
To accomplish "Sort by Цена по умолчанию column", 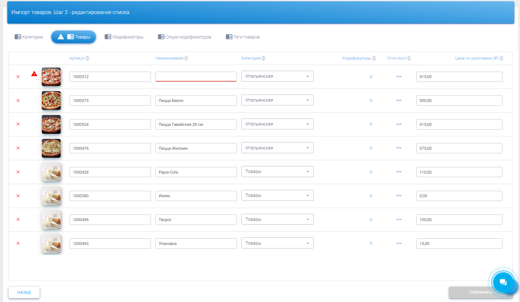I will tap(479, 58).
